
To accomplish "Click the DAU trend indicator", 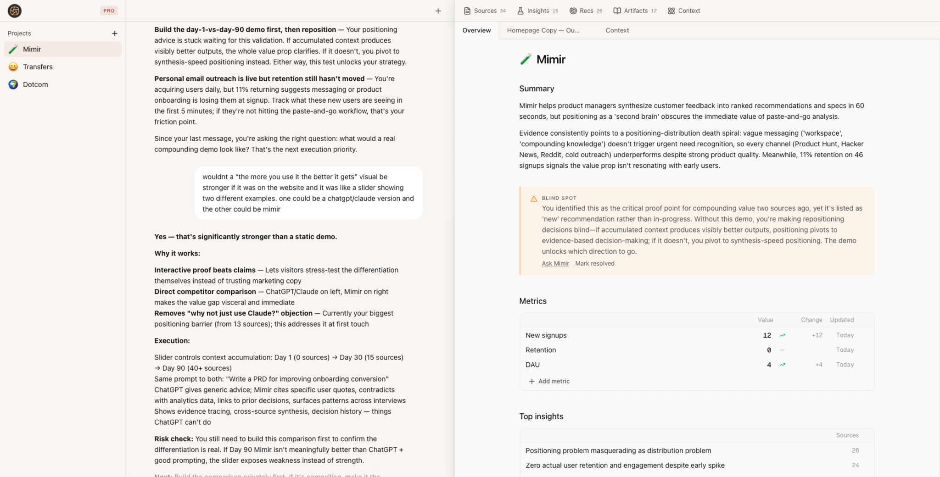I will tap(782, 365).
